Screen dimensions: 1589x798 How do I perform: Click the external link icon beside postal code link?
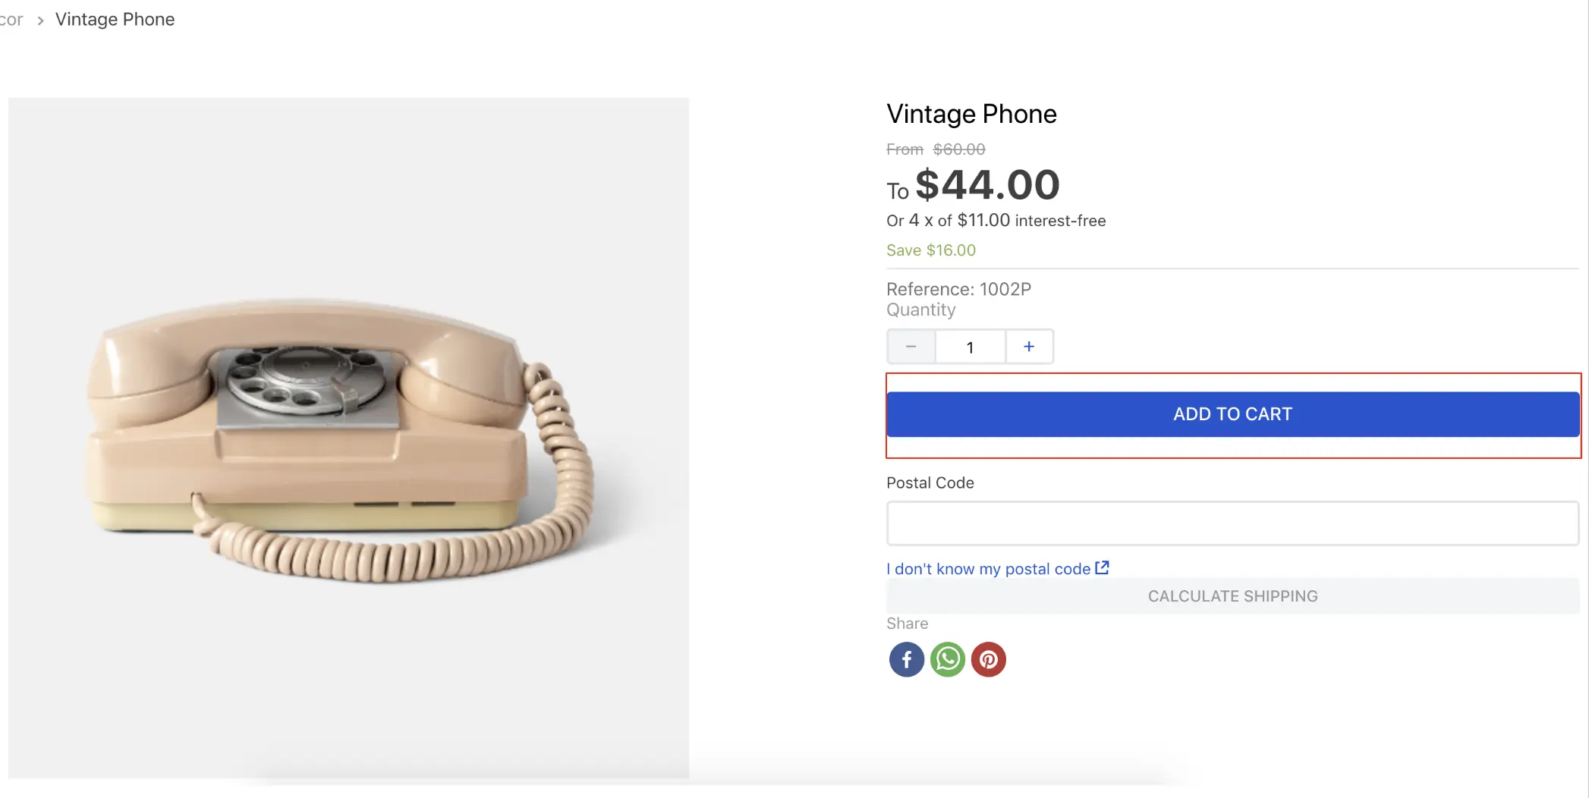coord(1102,567)
